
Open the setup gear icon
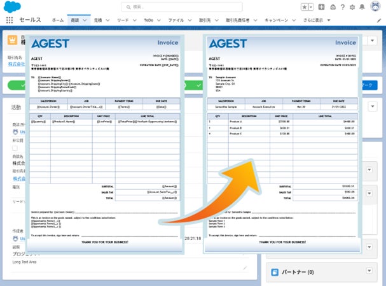pyautogui.click(x=352, y=7)
